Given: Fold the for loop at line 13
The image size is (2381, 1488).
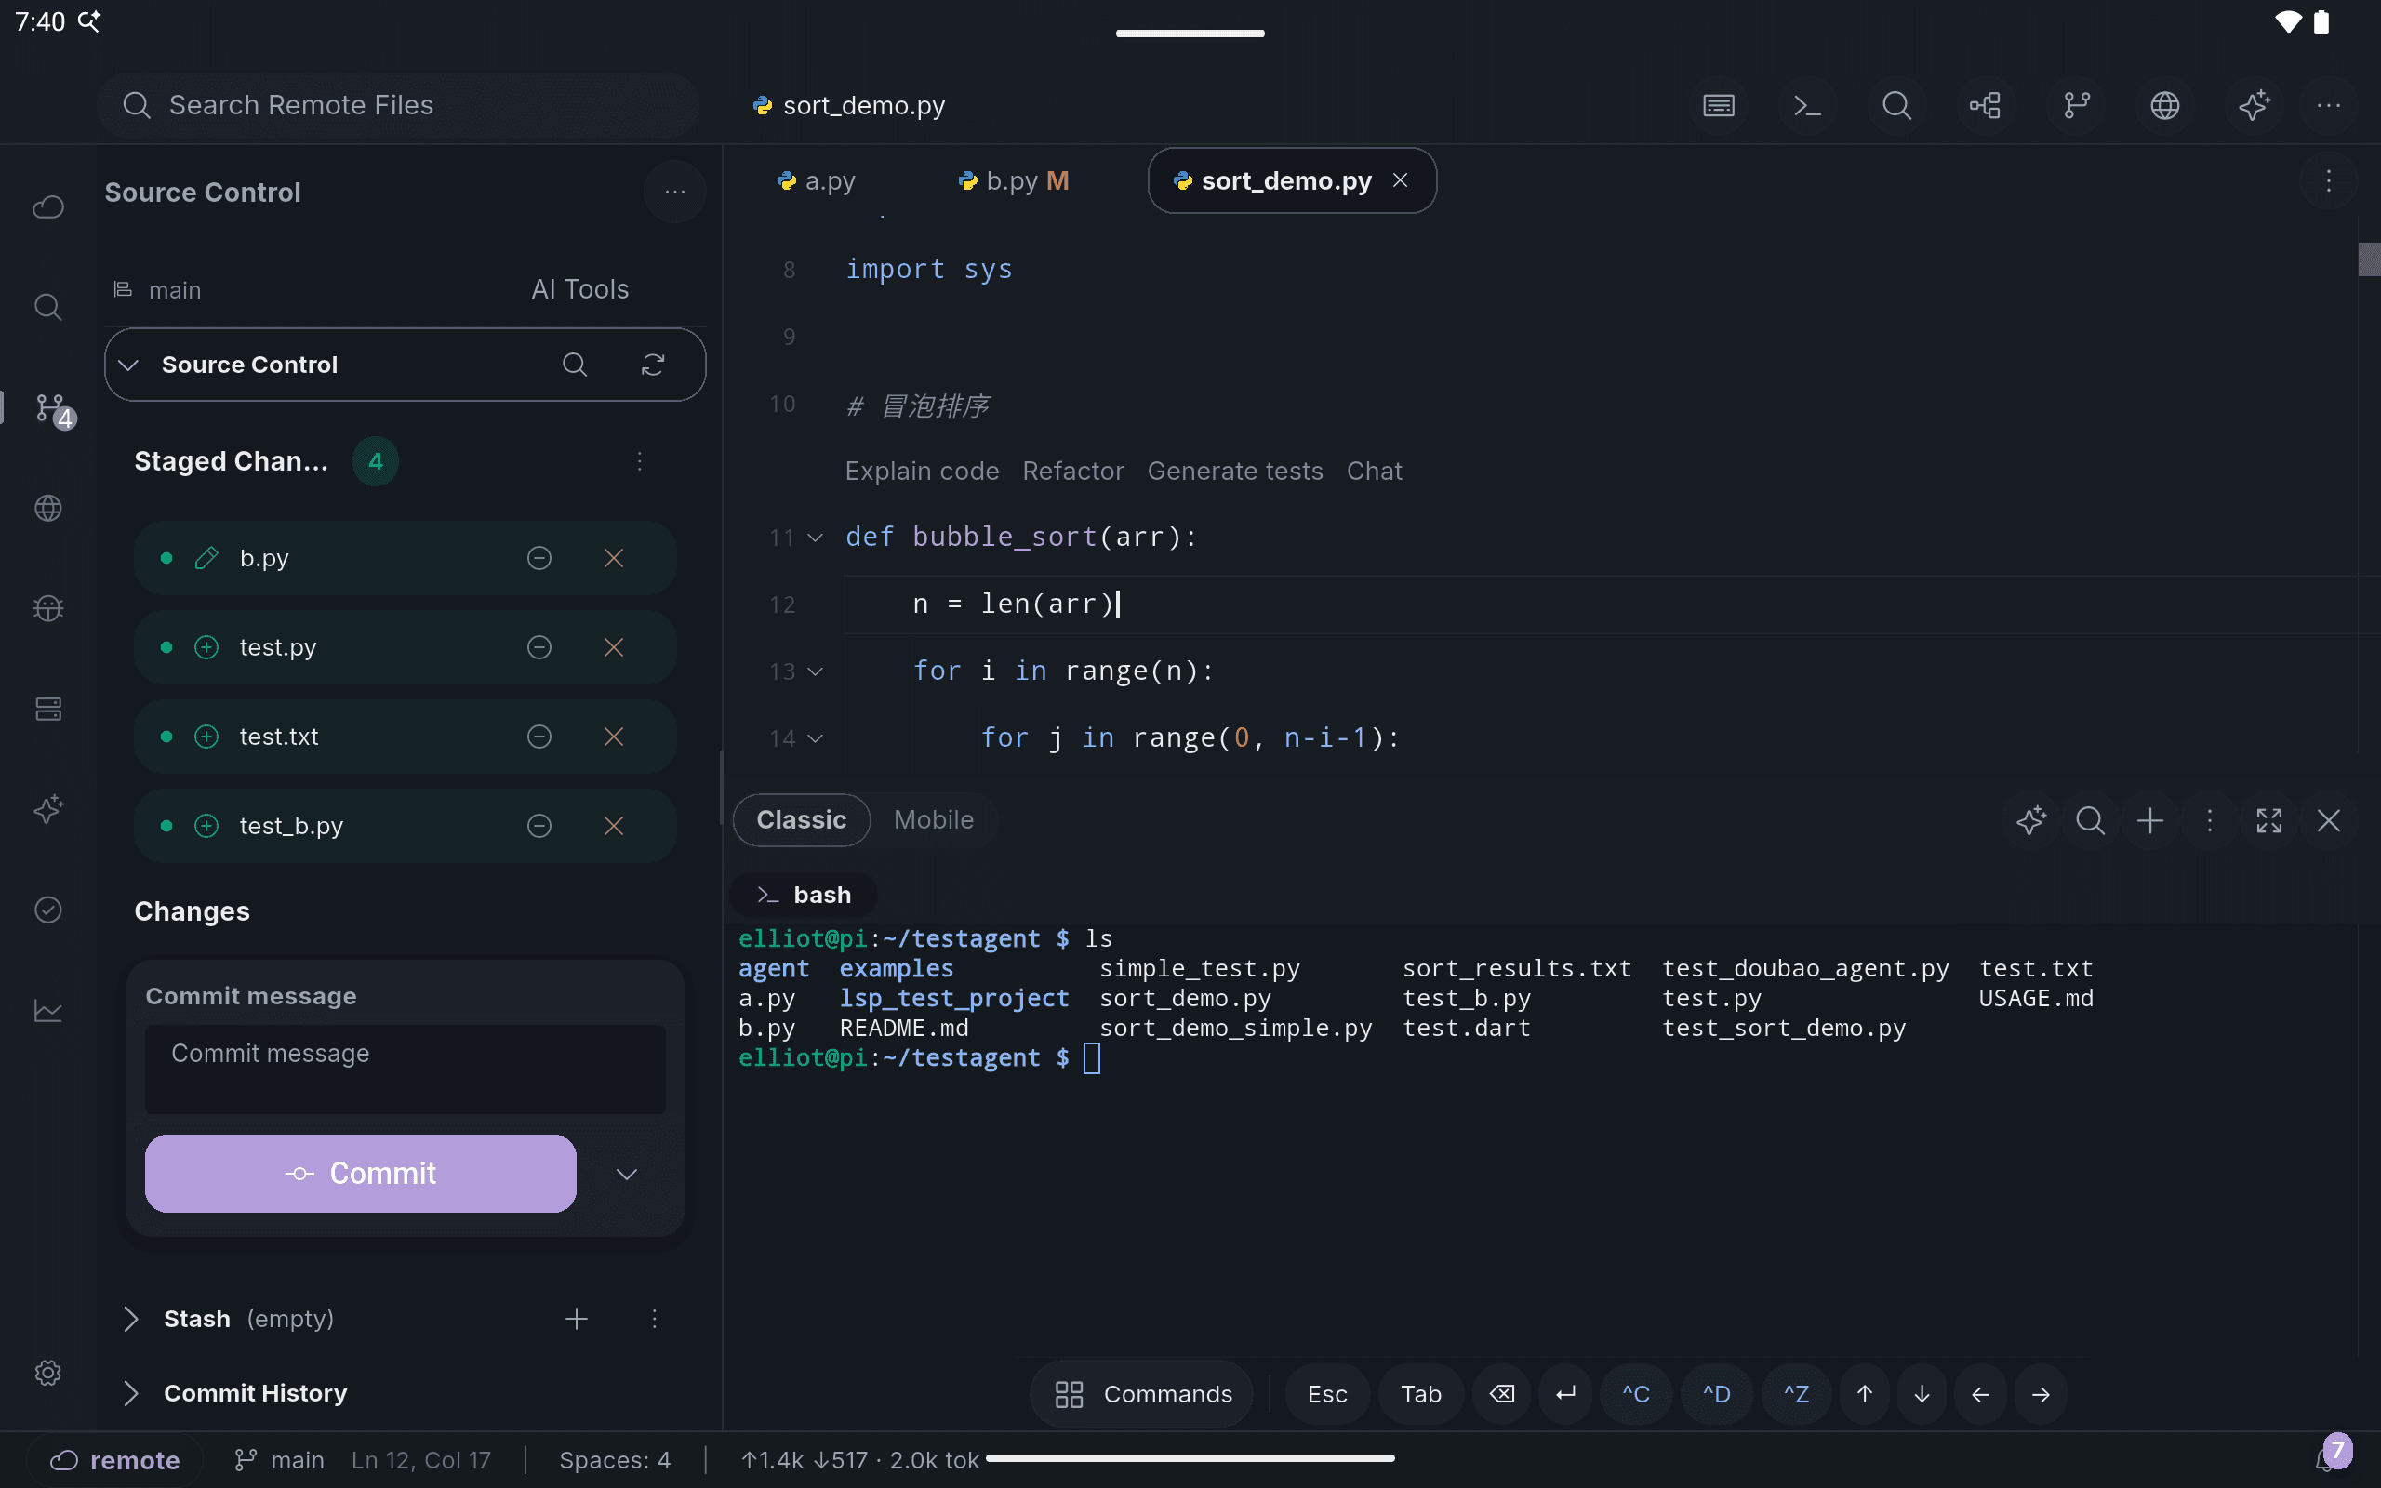Looking at the screenshot, I should (816, 671).
